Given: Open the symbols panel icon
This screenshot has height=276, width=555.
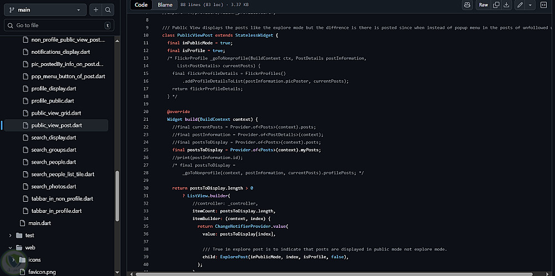Looking at the screenshot, I should [x=544, y=4].
